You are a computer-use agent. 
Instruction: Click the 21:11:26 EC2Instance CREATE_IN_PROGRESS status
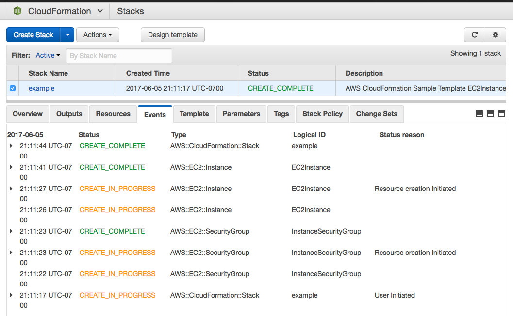tap(117, 210)
